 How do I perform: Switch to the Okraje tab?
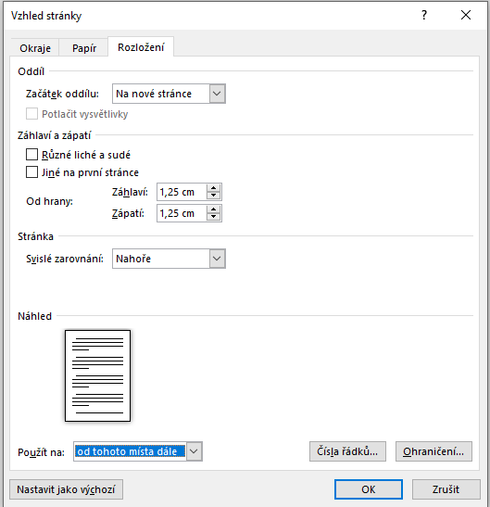tap(35, 48)
